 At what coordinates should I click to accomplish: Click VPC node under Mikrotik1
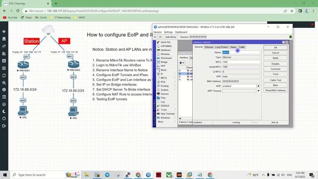(23, 111)
